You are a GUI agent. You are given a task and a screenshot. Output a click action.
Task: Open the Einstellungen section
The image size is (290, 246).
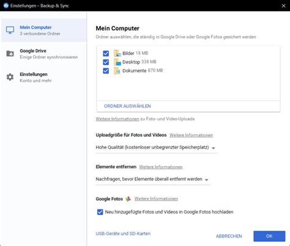pos(44,78)
